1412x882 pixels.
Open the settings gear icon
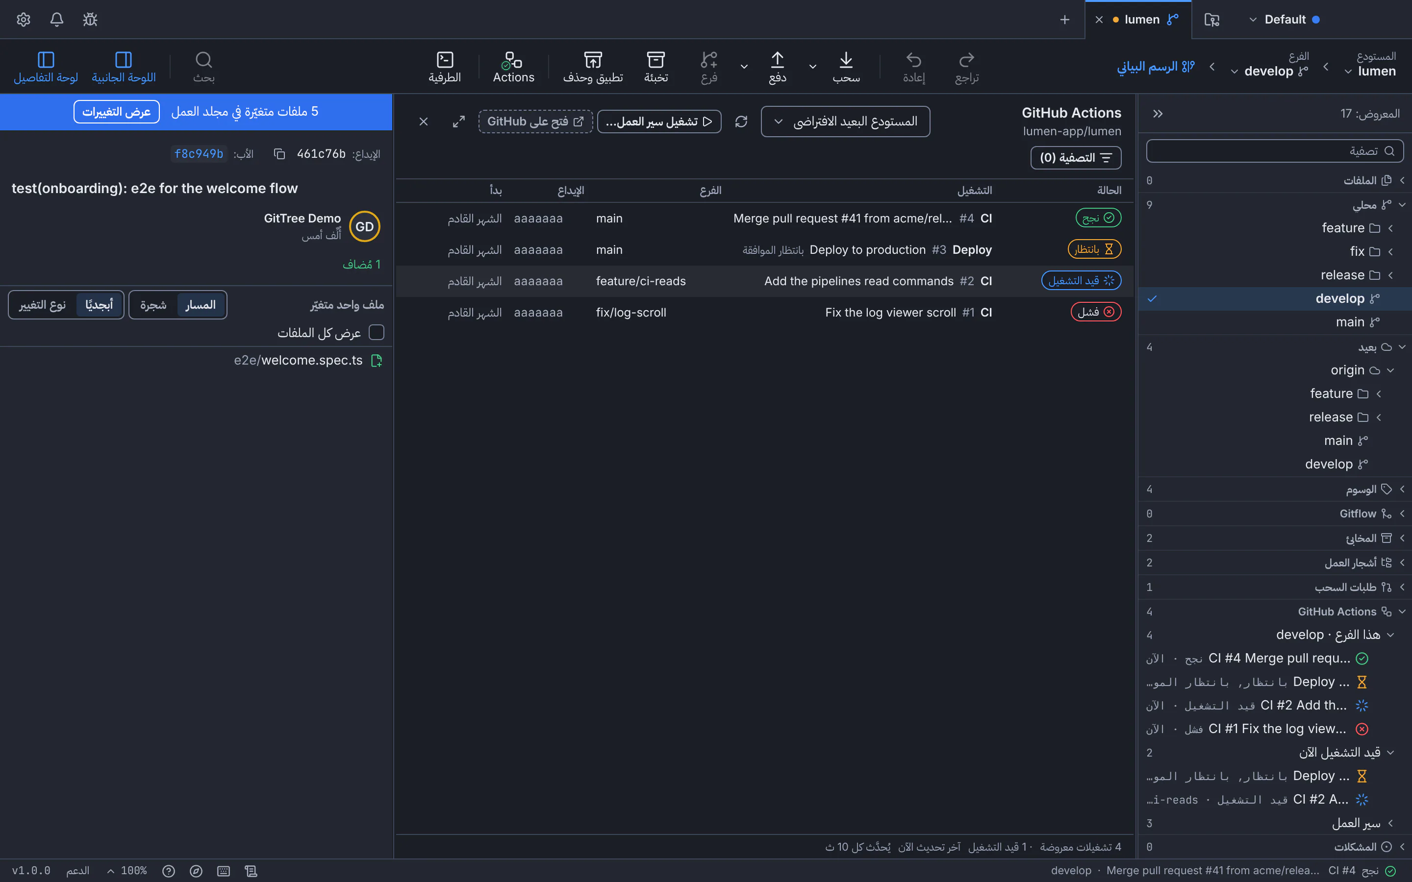24,19
